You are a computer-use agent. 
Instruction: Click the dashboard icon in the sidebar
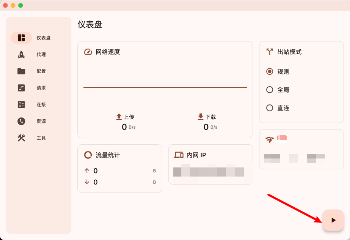point(21,38)
